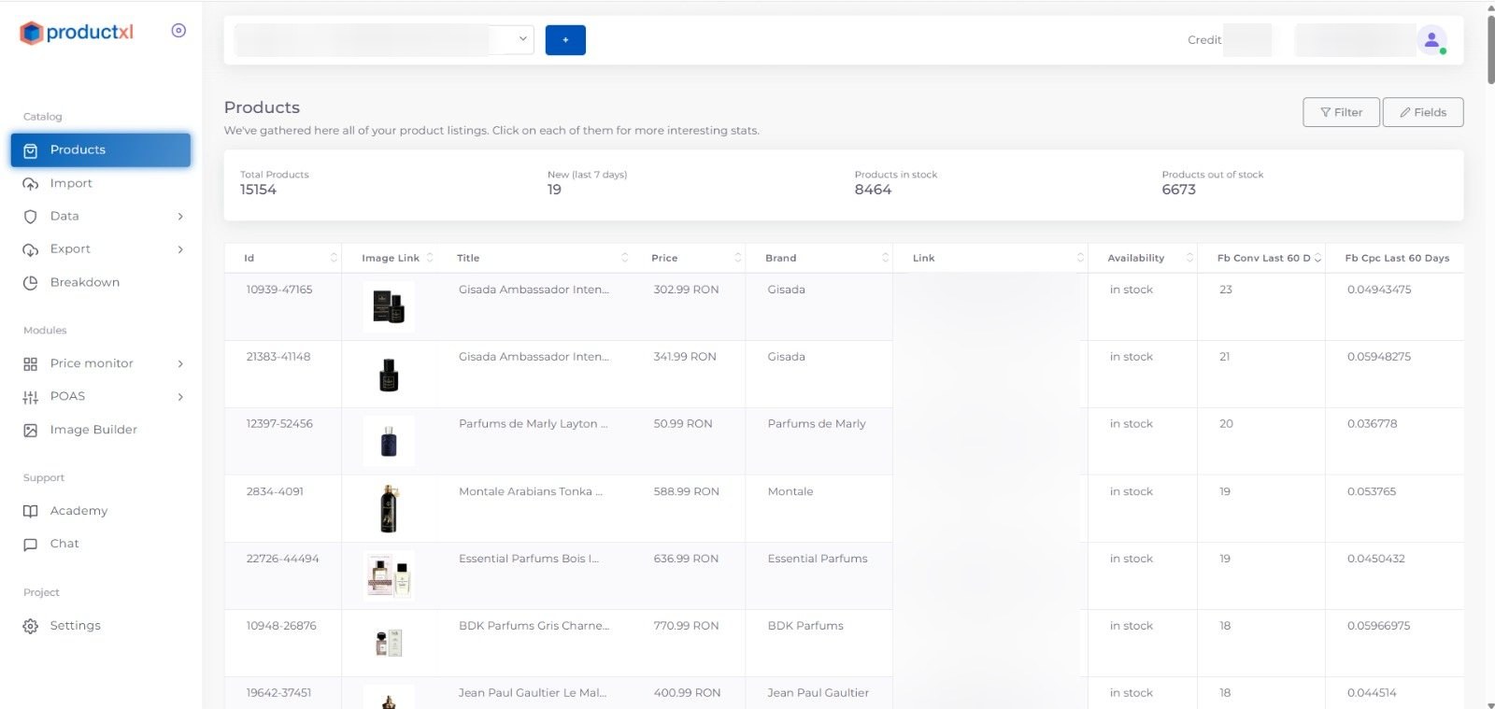Click the Price monitor grid icon
The image size is (1495, 709).
[x=31, y=364]
